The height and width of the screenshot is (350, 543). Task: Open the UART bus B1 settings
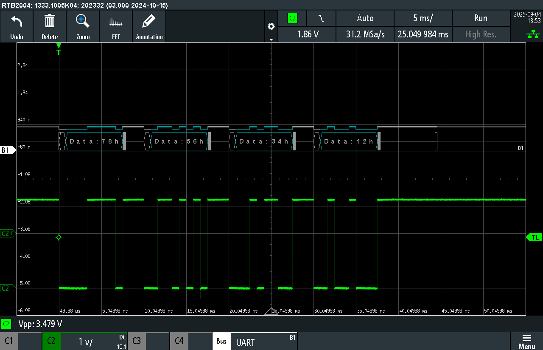(263, 341)
